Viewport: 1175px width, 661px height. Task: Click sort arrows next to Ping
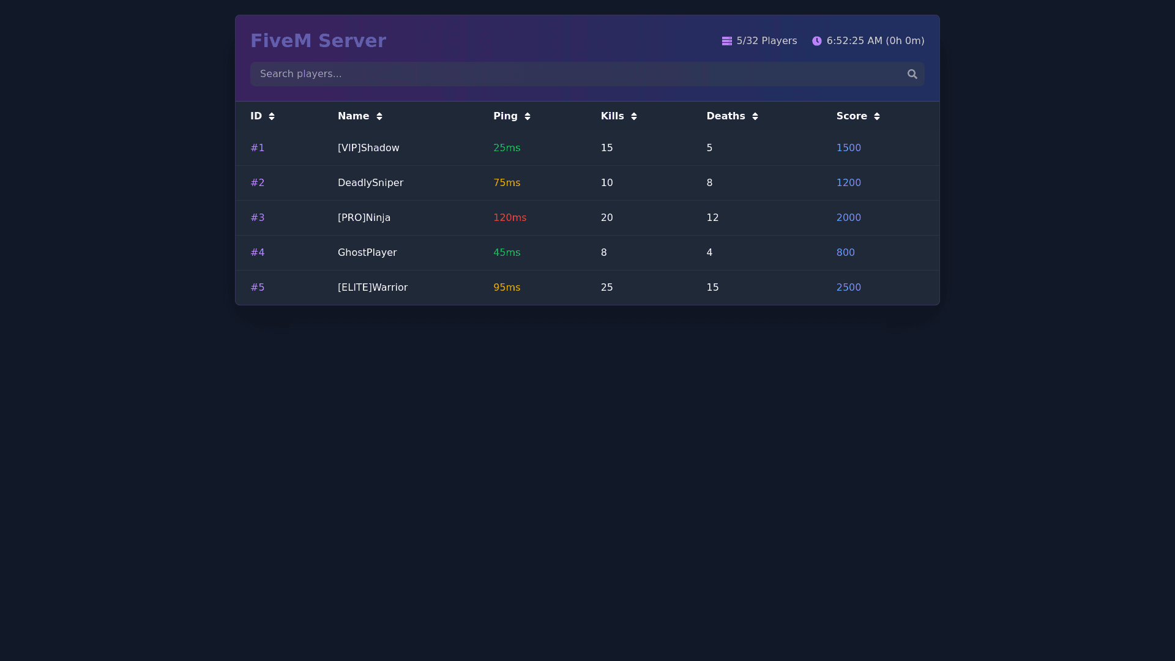tap(527, 116)
